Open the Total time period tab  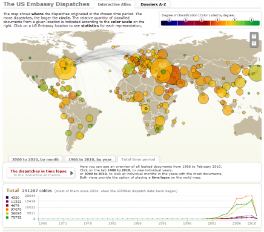click(138, 159)
